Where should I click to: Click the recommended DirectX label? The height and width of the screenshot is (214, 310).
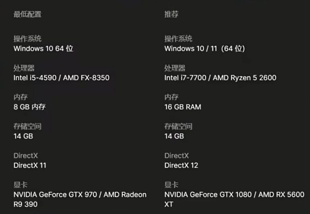pos(177,156)
